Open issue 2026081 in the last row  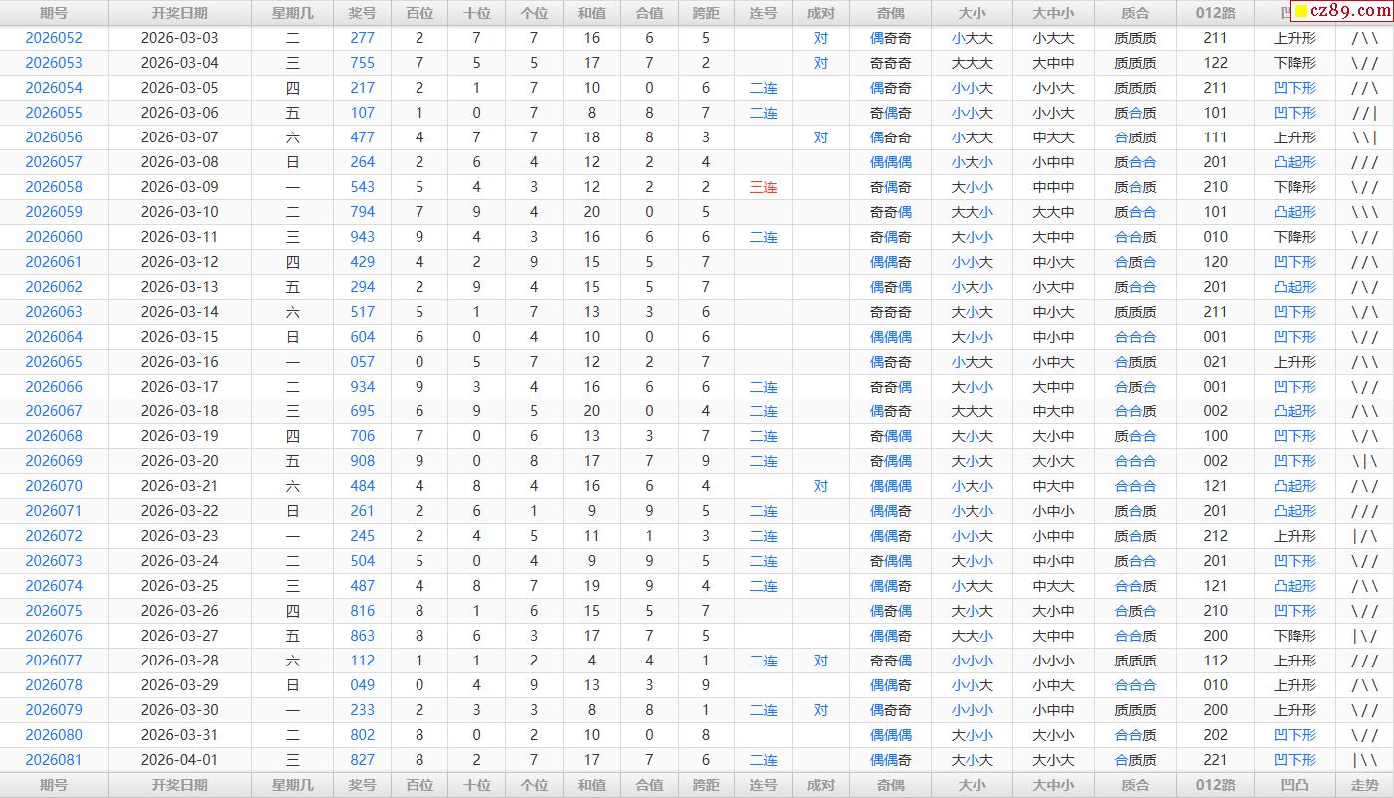click(54, 760)
